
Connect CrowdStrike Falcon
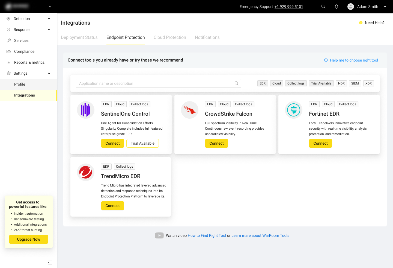216,143
